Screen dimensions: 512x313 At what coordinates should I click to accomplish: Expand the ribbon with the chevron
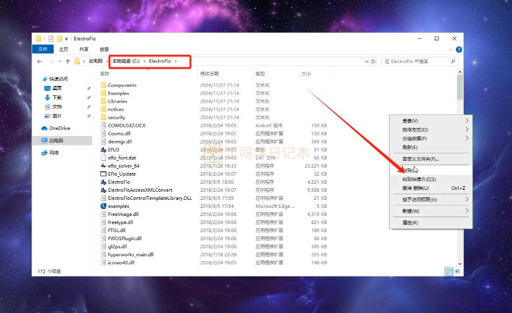coord(450,49)
